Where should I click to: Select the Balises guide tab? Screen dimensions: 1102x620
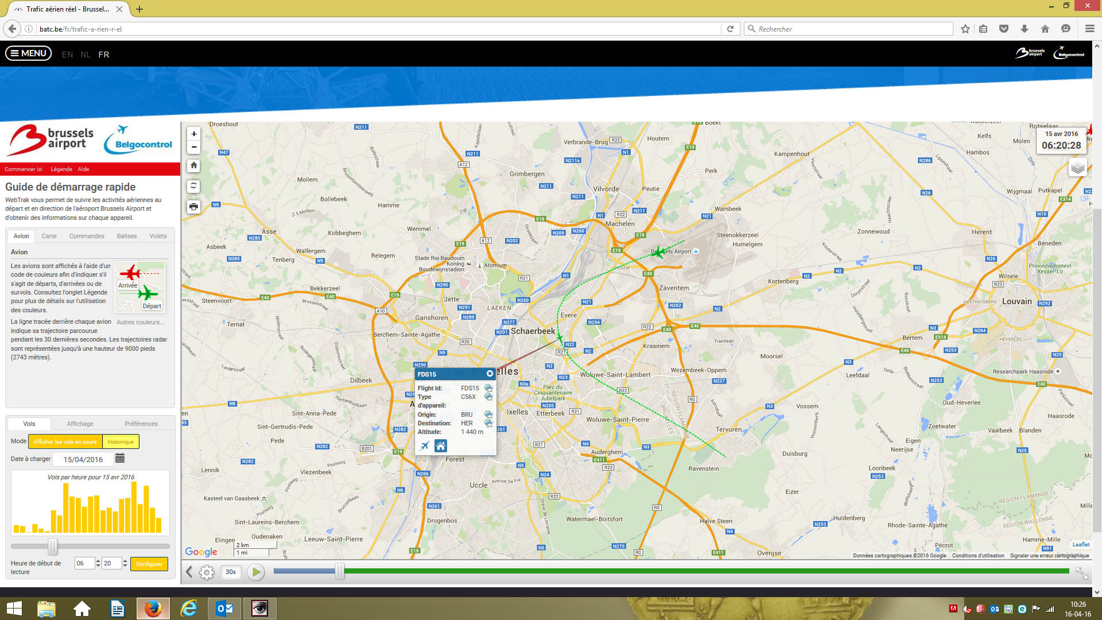(127, 236)
